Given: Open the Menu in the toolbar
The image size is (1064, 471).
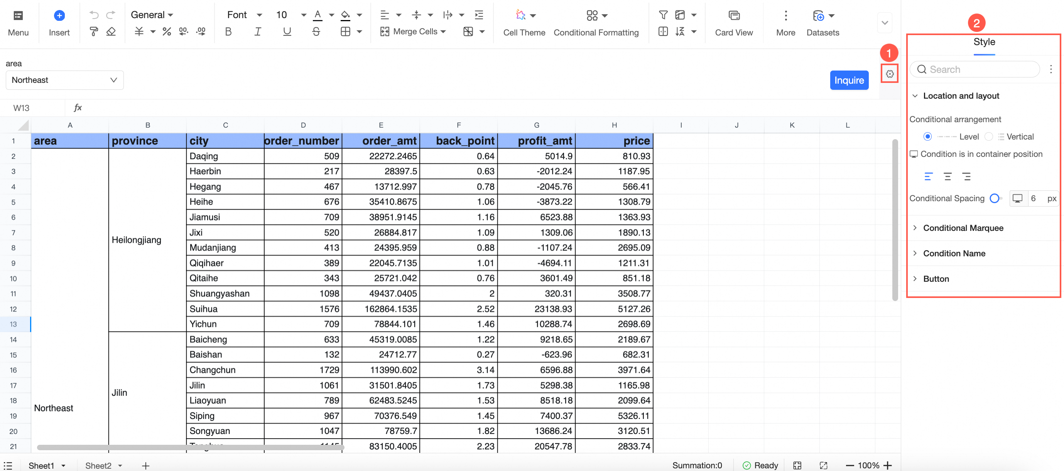Looking at the screenshot, I should (x=18, y=23).
